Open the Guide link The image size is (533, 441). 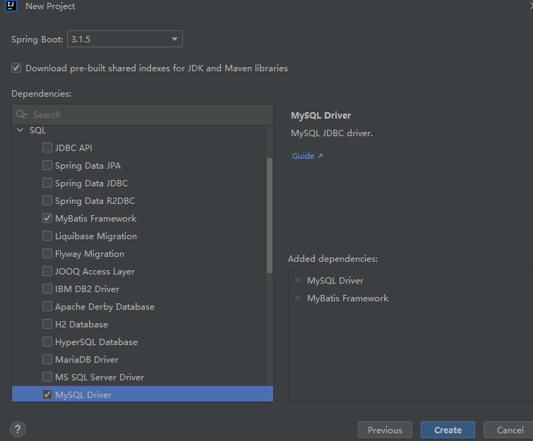(x=303, y=156)
